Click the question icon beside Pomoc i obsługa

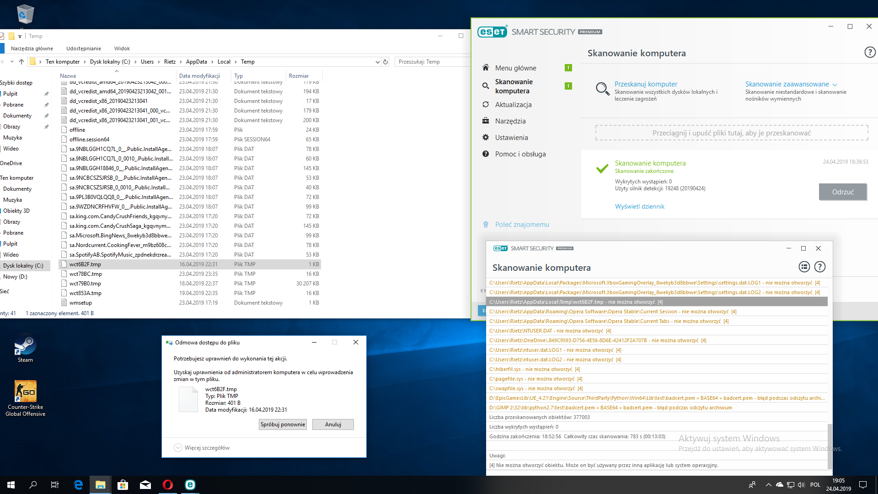(x=486, y=154)
